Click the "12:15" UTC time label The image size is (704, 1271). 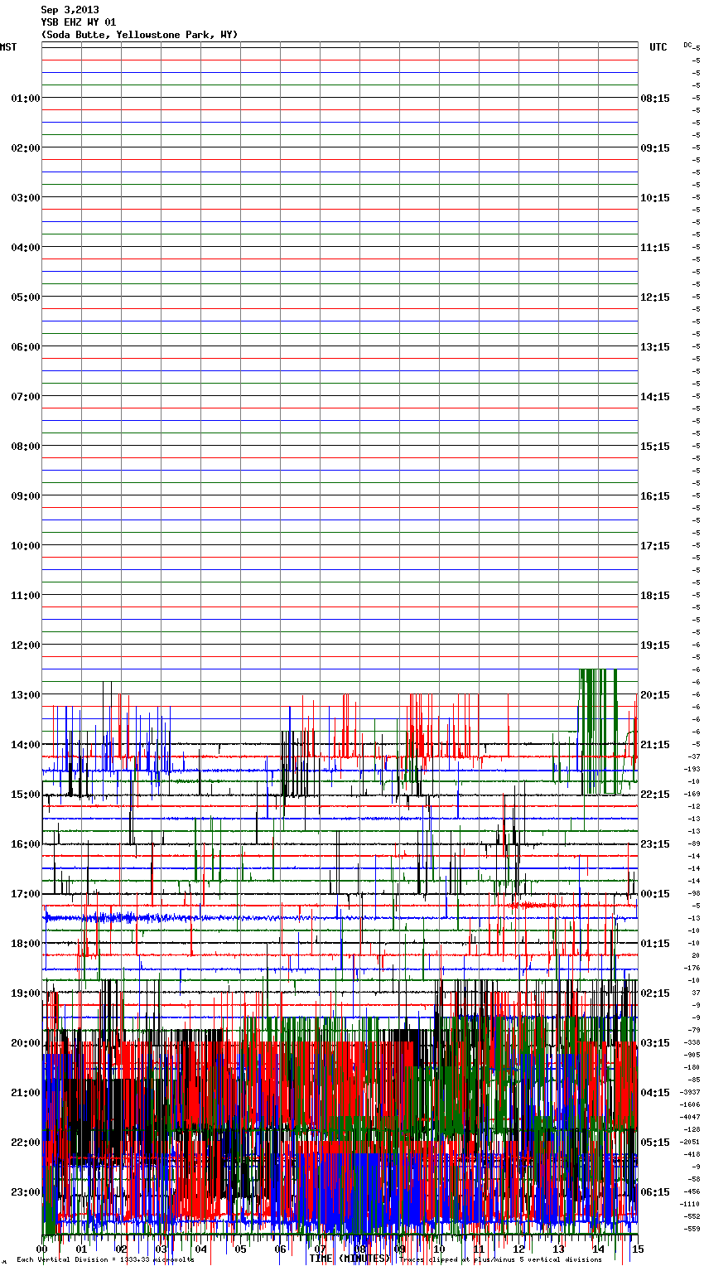pyautogui.click(x=655, y=297)
